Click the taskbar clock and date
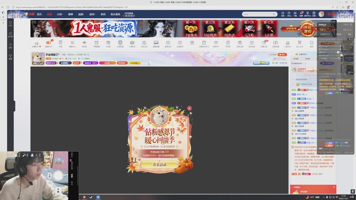 click(344, 197)
